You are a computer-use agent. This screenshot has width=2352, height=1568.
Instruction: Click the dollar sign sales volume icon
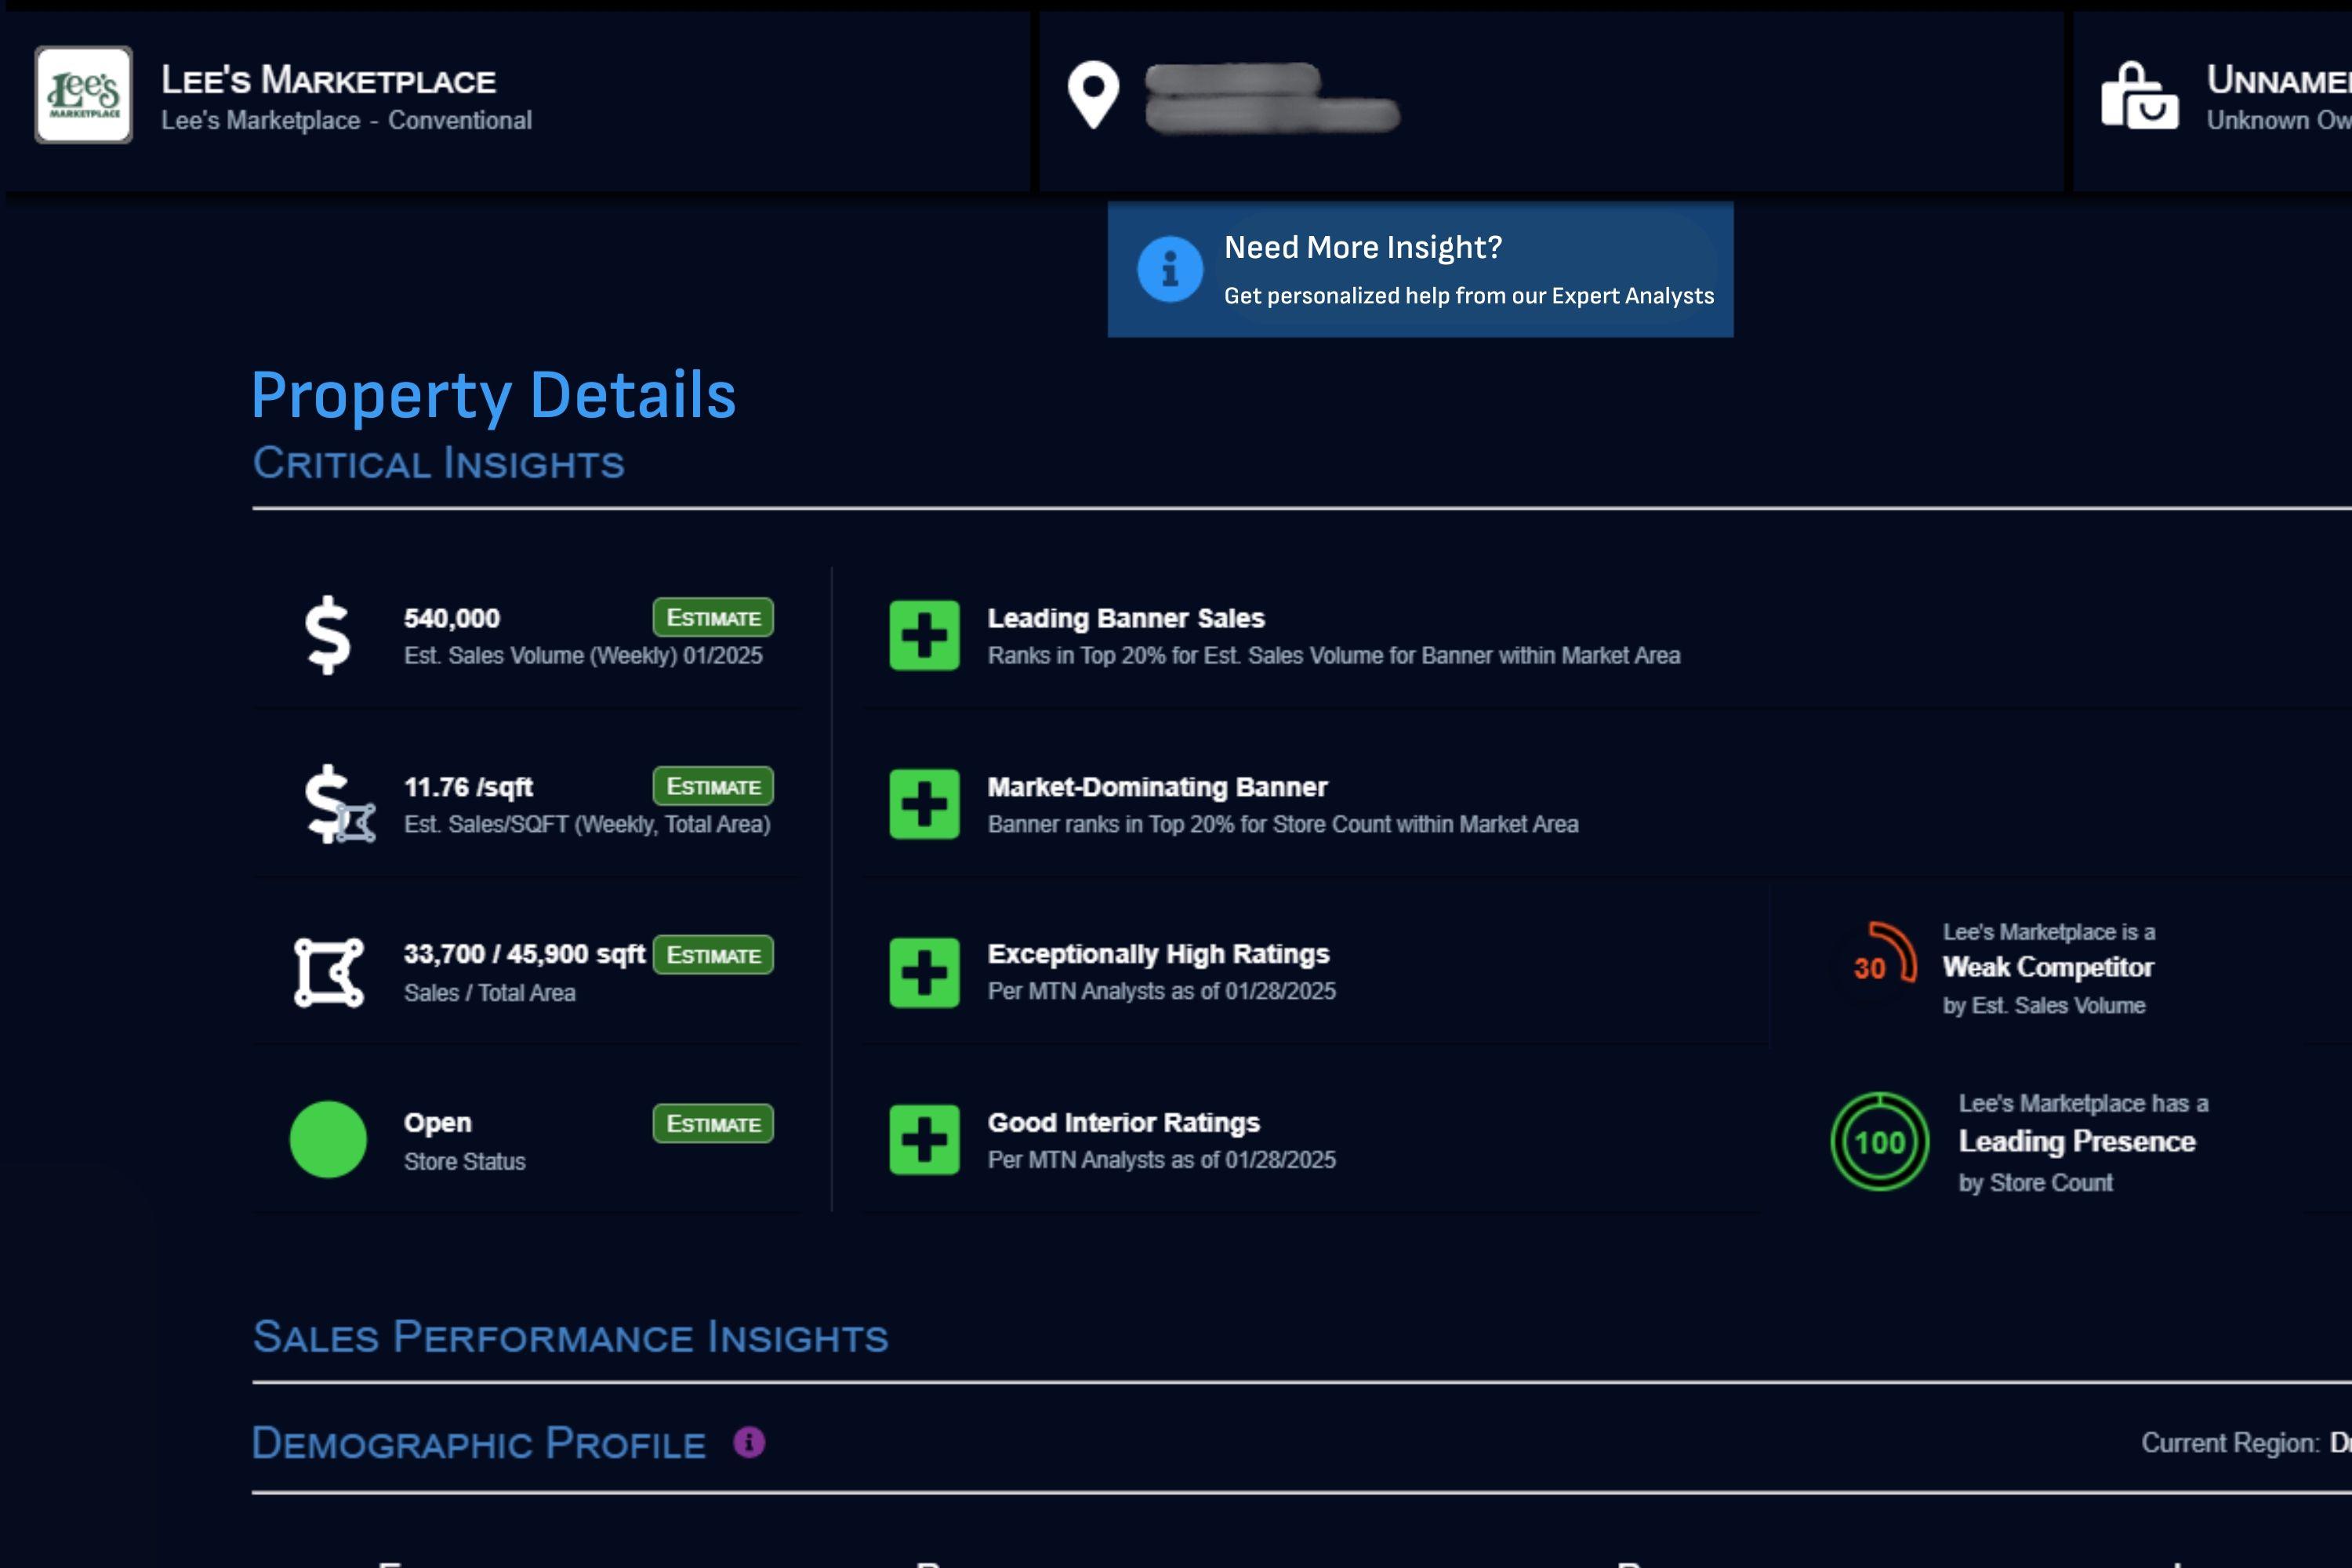tap(328, 635)
